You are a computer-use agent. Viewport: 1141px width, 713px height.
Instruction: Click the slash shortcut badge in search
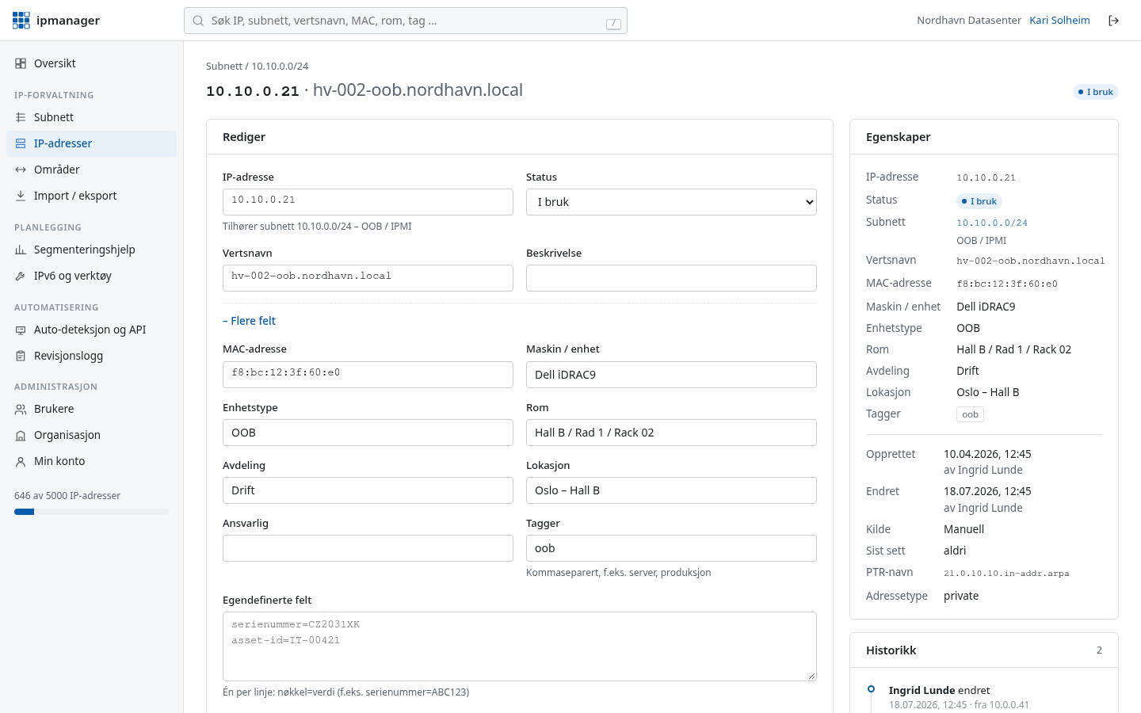pyautogui.click(x=613, y=24)
